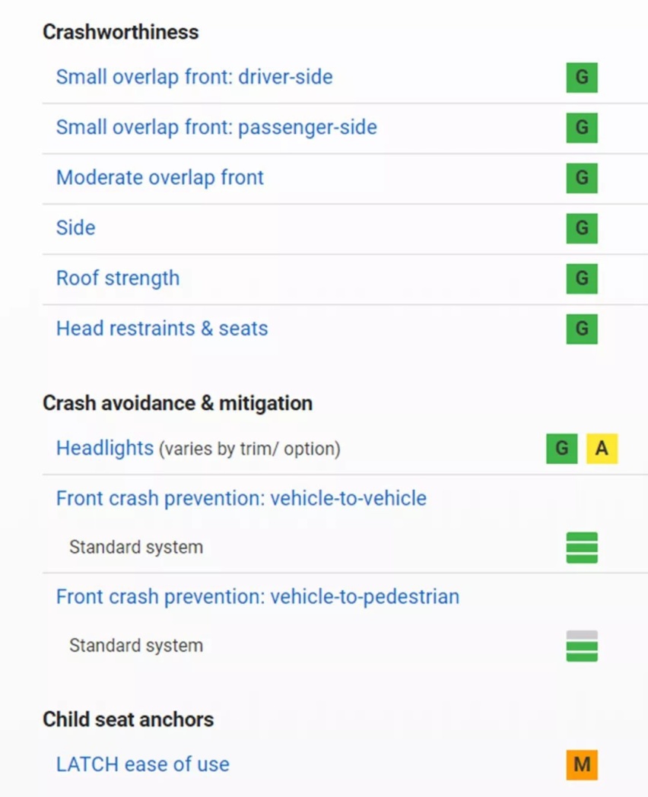648x797 pixels.
Task: Open Small overlap front: passenger-side link
Action: tap(217, 128)
